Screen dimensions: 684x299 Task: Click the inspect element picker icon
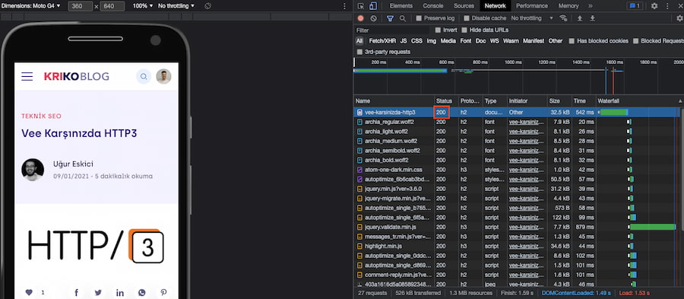[x=360, y=6]
